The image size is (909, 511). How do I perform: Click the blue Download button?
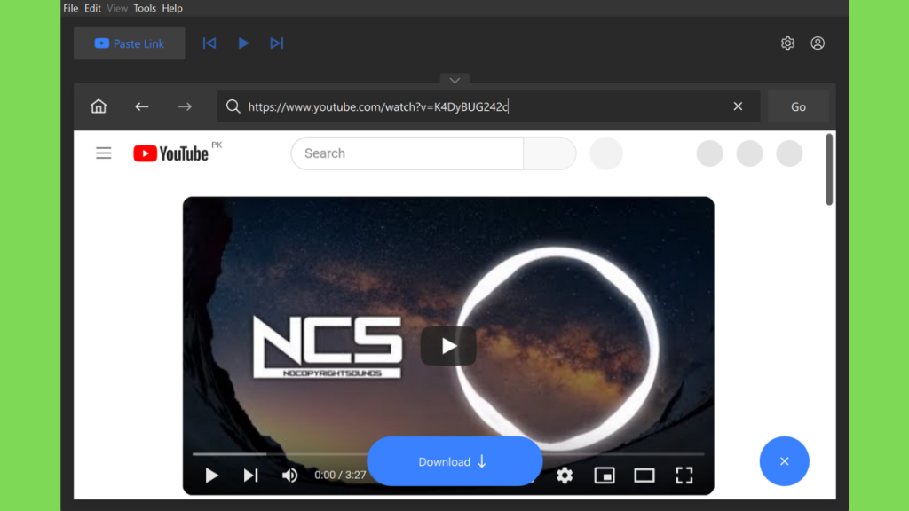pyautogui.click(x=454, y=461)
